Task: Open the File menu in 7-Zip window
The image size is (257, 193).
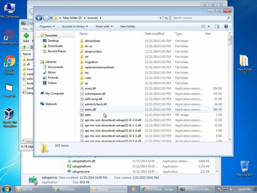Action: pyautogui.click(x=25, y=29)
